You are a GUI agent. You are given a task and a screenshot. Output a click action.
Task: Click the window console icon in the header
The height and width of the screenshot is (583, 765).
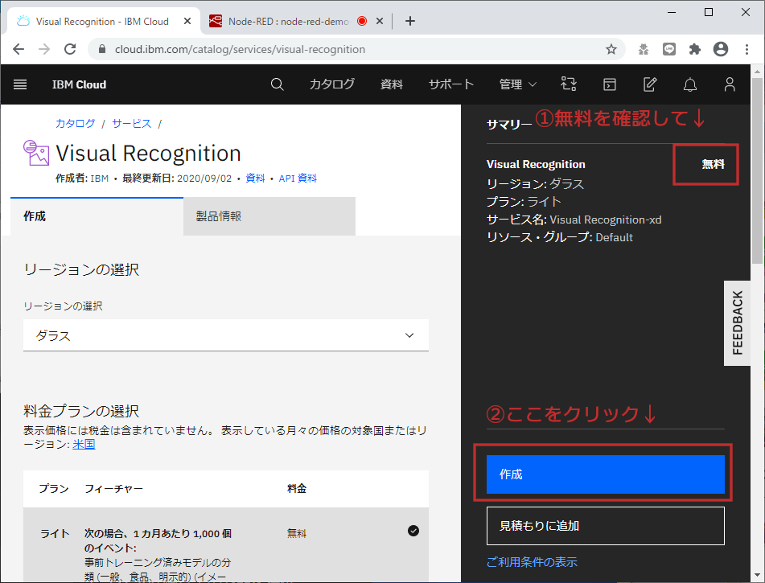[x=609, y=84]
